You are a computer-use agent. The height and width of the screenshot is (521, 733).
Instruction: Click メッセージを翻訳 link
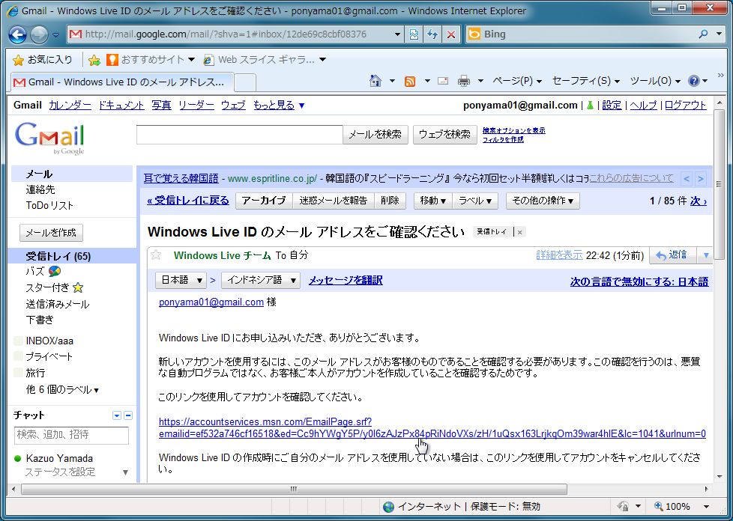coord(346,280)
